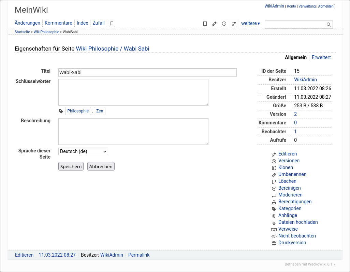Click the blank page view icon in the toolbar
Screen dimensions: 350x272
(205, 24)
